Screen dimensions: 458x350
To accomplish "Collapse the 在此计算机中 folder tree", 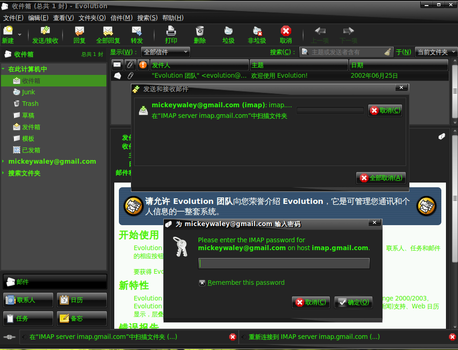I will point(3,69).
